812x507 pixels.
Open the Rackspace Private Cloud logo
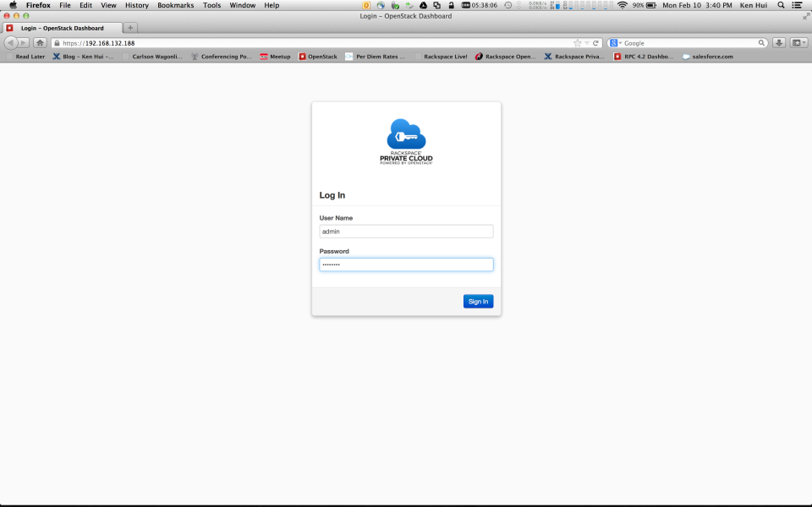coord(406,139)
